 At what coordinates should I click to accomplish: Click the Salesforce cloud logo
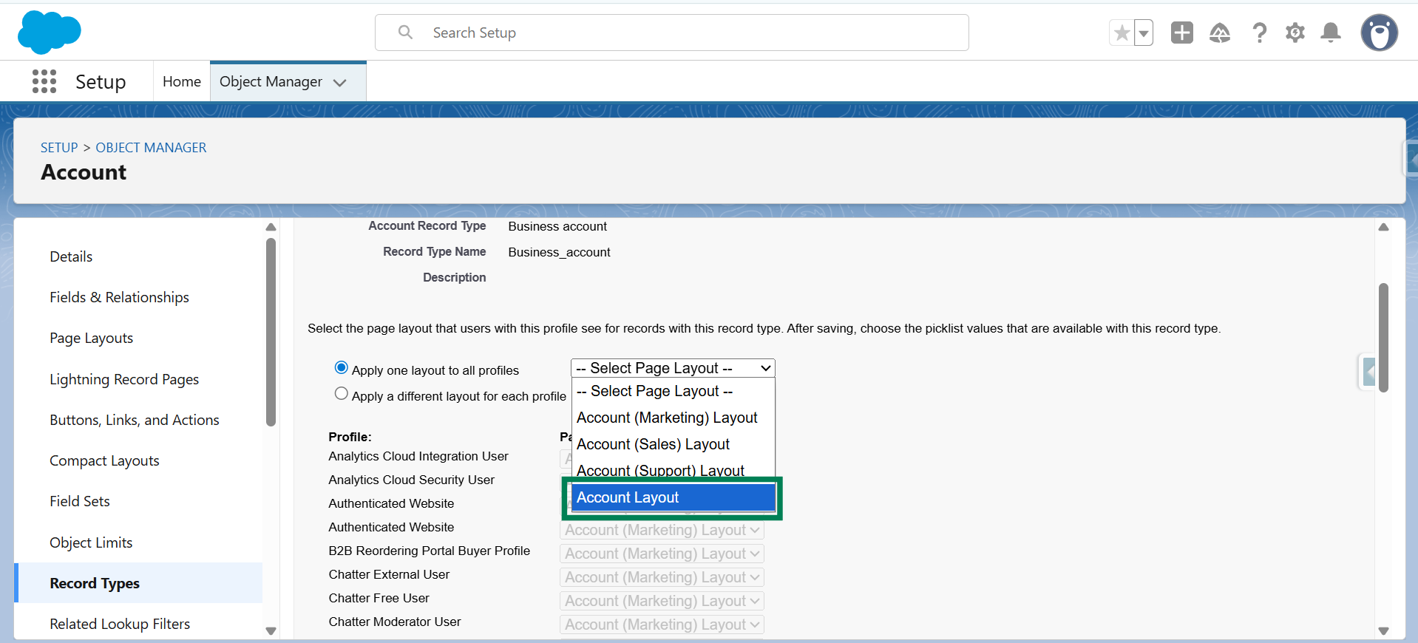point(49,33)
